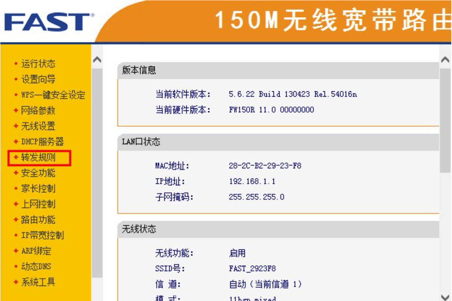Click channel value 自动(当前信道 1)

[x=265, y=284]
